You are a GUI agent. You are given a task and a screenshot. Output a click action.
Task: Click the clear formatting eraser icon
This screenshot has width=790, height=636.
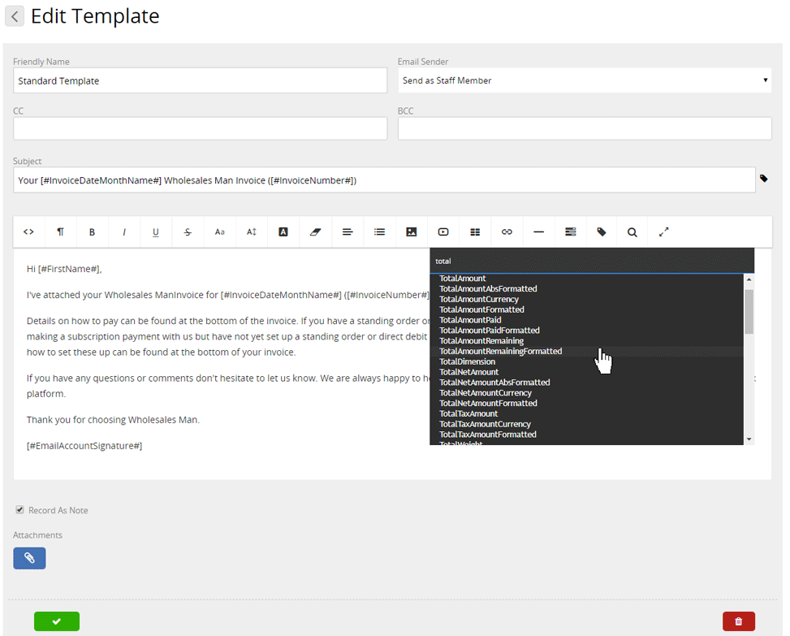(315, 231)
